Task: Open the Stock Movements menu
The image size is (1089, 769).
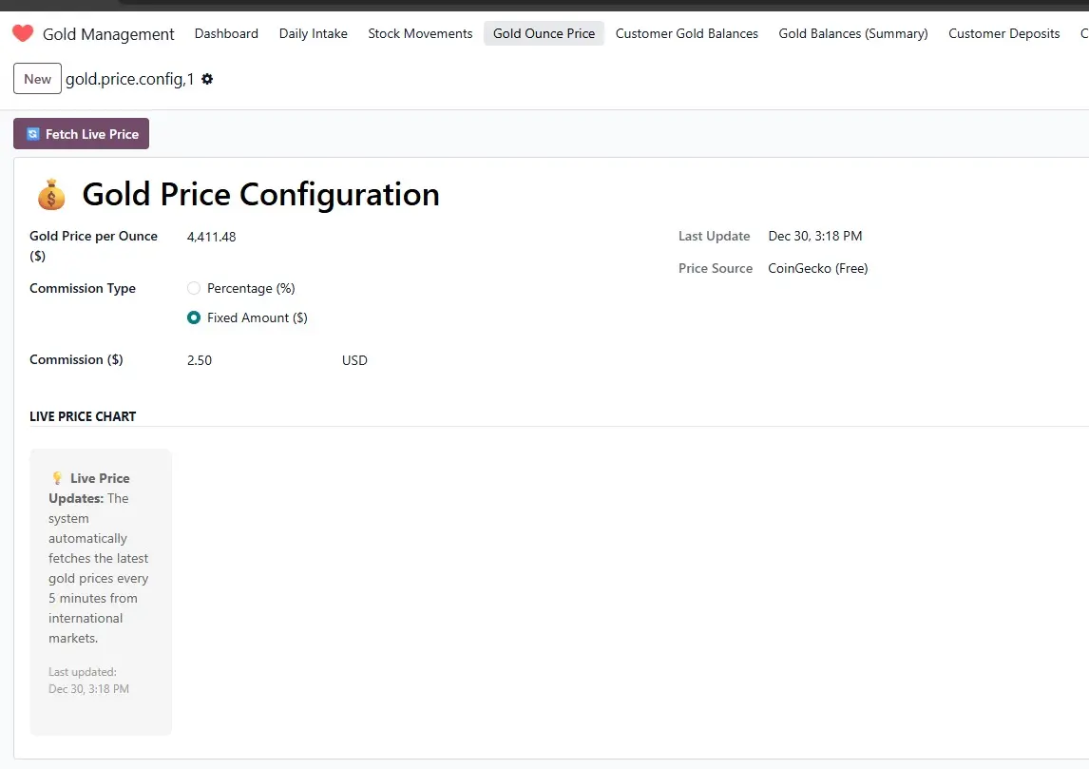Action: (x=420, y=33)
